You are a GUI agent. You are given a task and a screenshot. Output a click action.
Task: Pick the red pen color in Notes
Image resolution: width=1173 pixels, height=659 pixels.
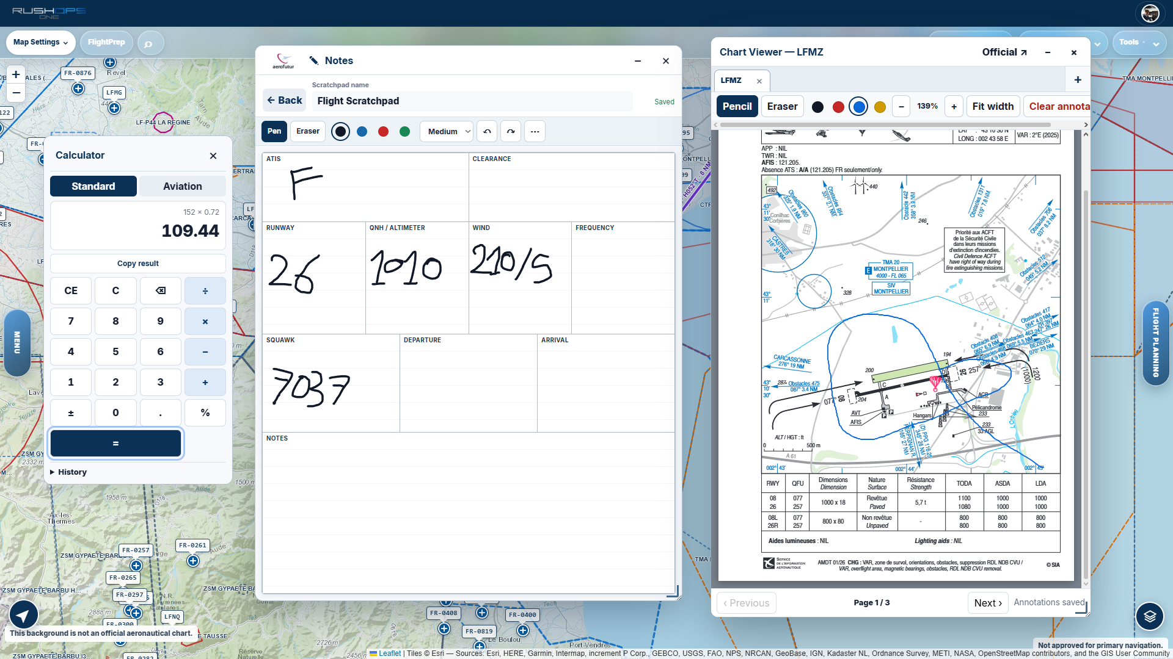coord(383,131)
